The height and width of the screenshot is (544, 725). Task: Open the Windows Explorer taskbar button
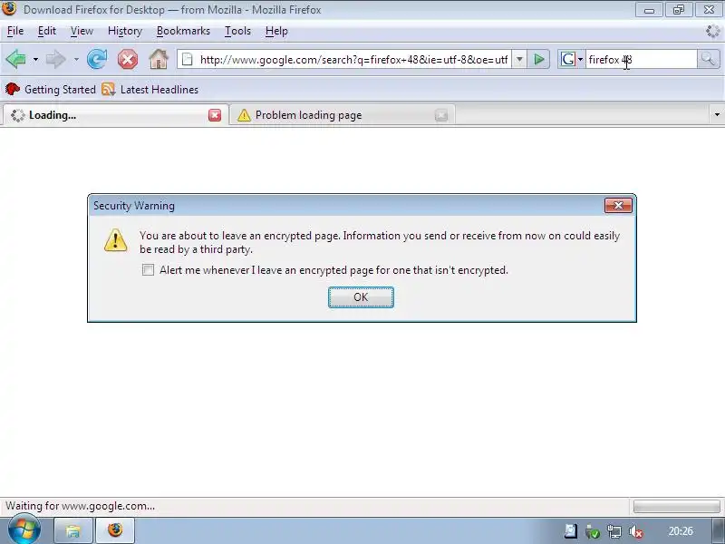coord(73,530)
